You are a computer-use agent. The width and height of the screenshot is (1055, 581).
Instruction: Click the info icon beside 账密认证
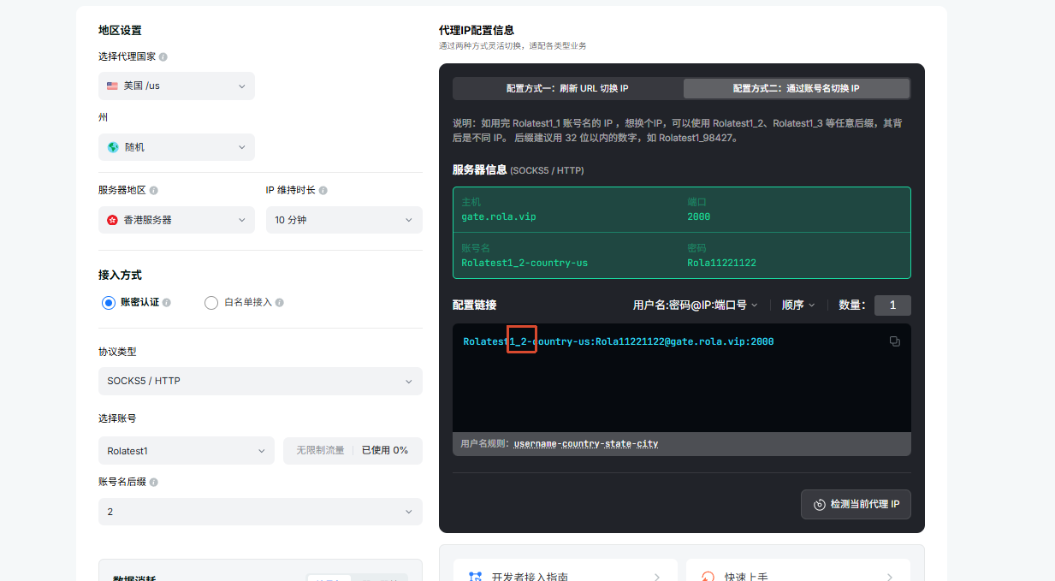click(x=167, y=302)
